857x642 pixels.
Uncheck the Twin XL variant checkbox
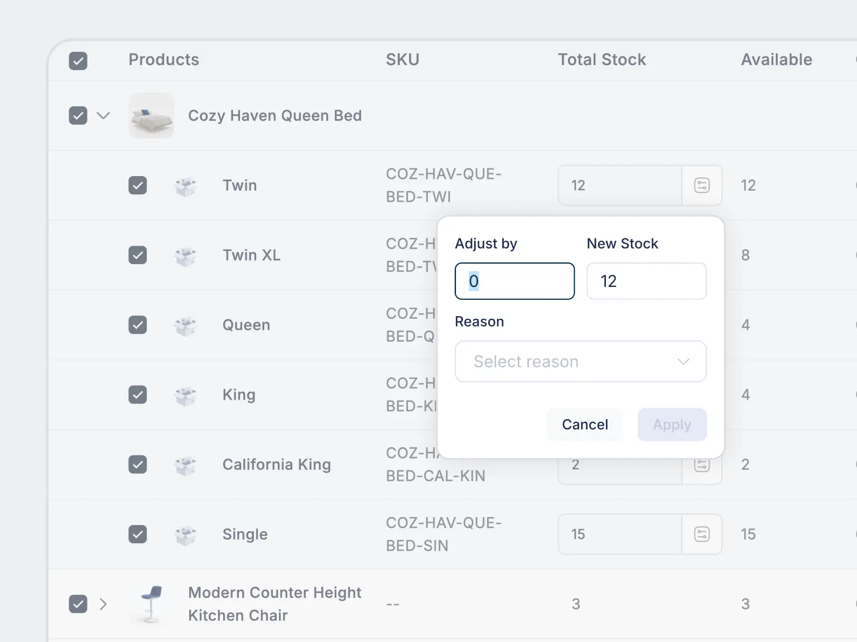pyautogui.click(x=138, y=255)
